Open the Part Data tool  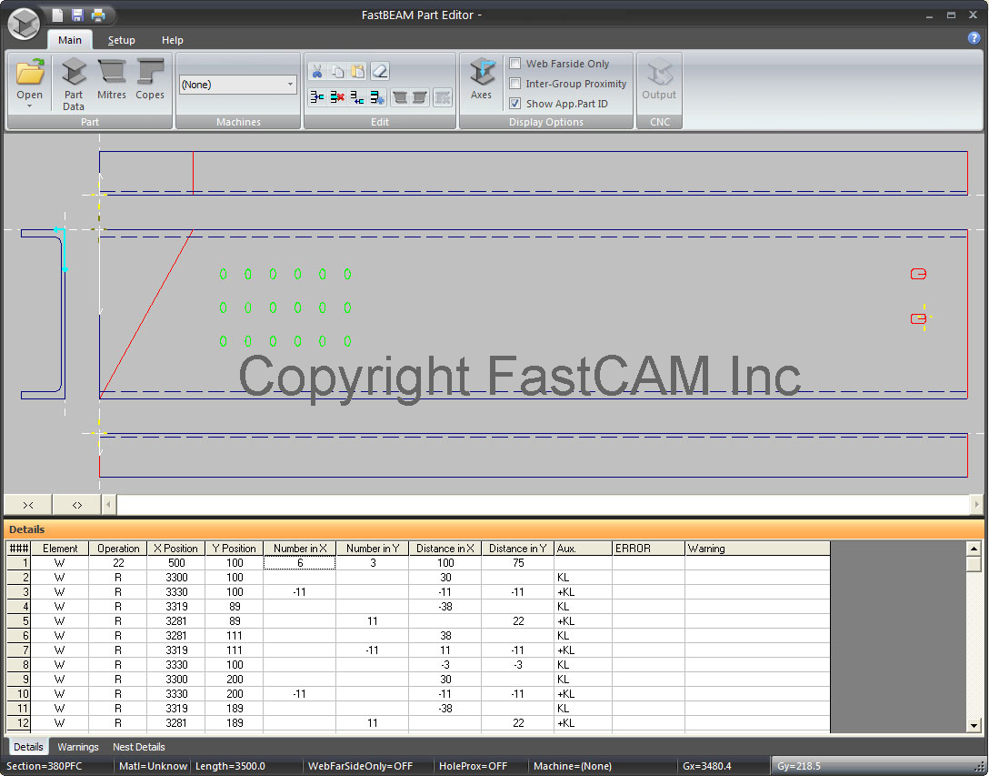73,84
